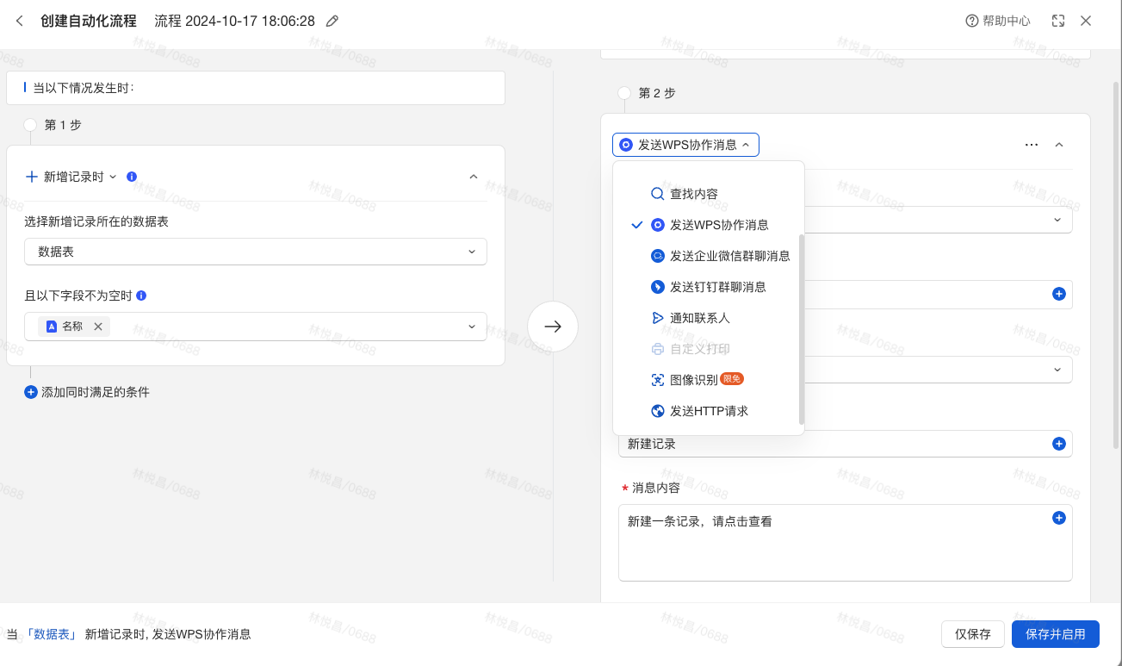The width and height of the screenshot is (1122, 666).
Task: Click 添加同时满足的条件 plus button
Action: click(31, 392)
